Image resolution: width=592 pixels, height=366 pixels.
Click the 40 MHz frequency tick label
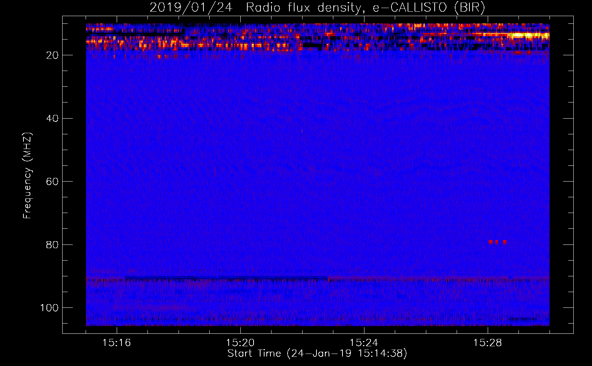tap(53, 119)
